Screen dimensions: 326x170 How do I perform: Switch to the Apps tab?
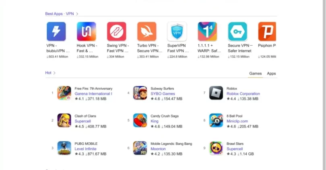click(271, 73)
